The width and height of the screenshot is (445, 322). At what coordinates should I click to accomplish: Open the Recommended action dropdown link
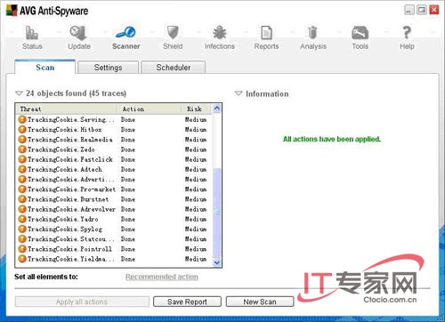click(x=162, y=277)
